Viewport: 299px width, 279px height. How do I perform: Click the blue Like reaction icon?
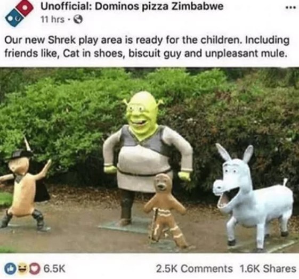[x=11, y=268]
